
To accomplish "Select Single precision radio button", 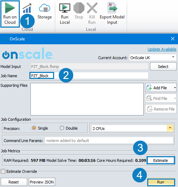I will (34, 128).
